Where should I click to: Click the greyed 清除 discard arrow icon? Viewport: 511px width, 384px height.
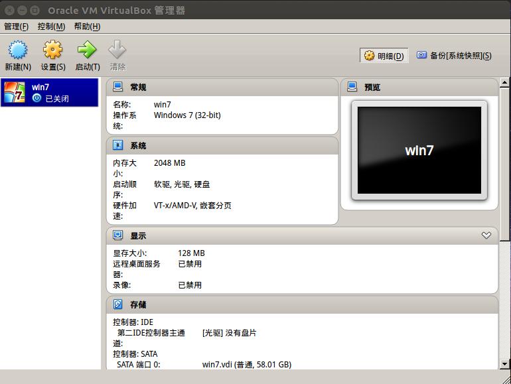tap(117, 50)
